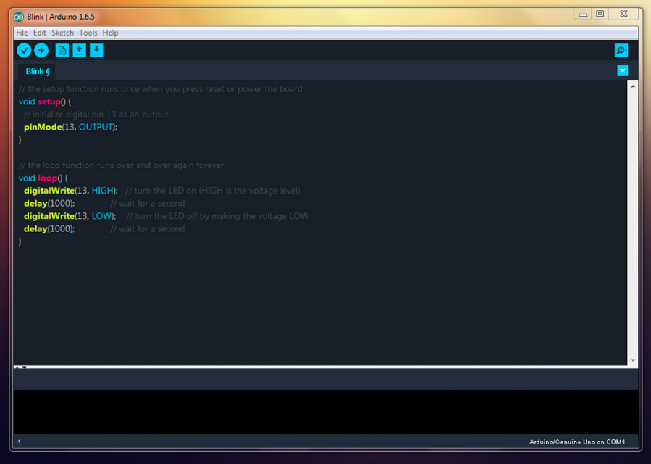Click the Upload arrow icon
Screen dimensions: 651x464
click(x=41, y=50)
